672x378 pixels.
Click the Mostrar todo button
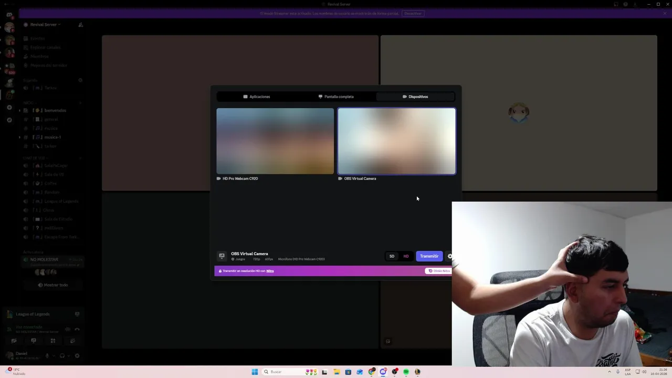pos(52,285)
